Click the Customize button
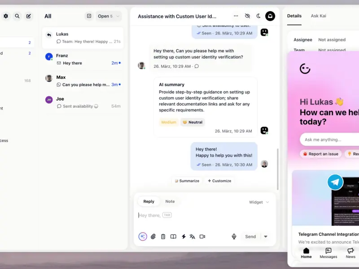359x269 pixels. point(219,181)
